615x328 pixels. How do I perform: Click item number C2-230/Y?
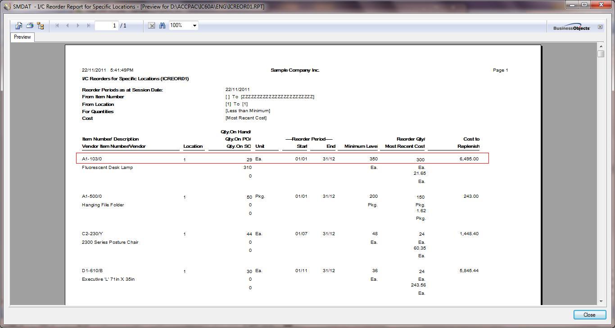click(92, 234)
